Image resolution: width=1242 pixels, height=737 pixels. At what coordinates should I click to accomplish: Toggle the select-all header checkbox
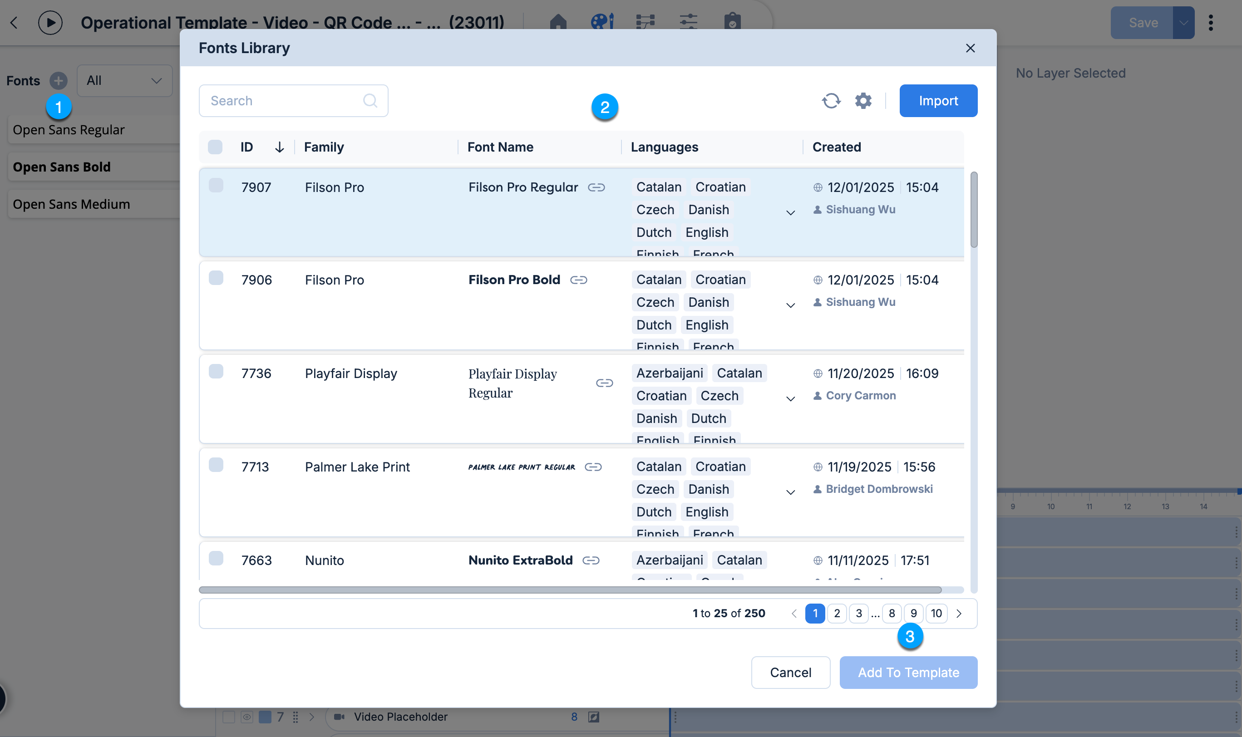[x=215, y=147]
